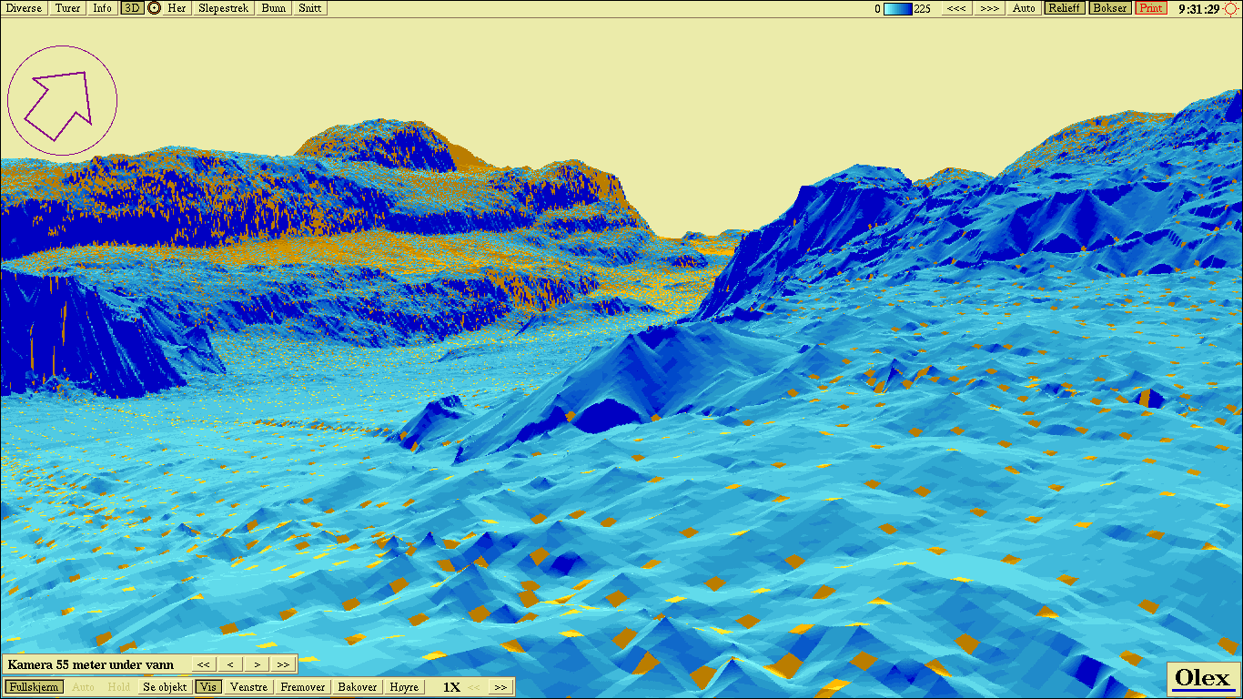Click the Olex logo
Image resolution: width=1243 pixels, height=699 pixels.
point(1202,679)
